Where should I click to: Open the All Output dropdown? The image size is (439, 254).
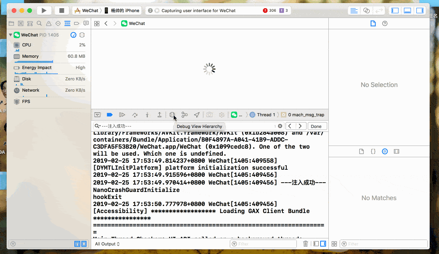pos(107,244)
